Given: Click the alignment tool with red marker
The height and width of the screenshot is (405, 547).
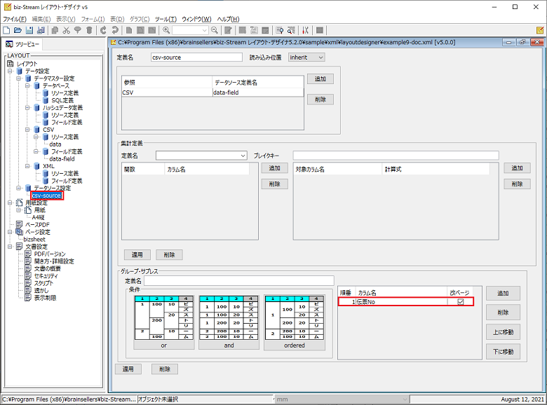Looking at the screenshot, I should tap(306, 30).
